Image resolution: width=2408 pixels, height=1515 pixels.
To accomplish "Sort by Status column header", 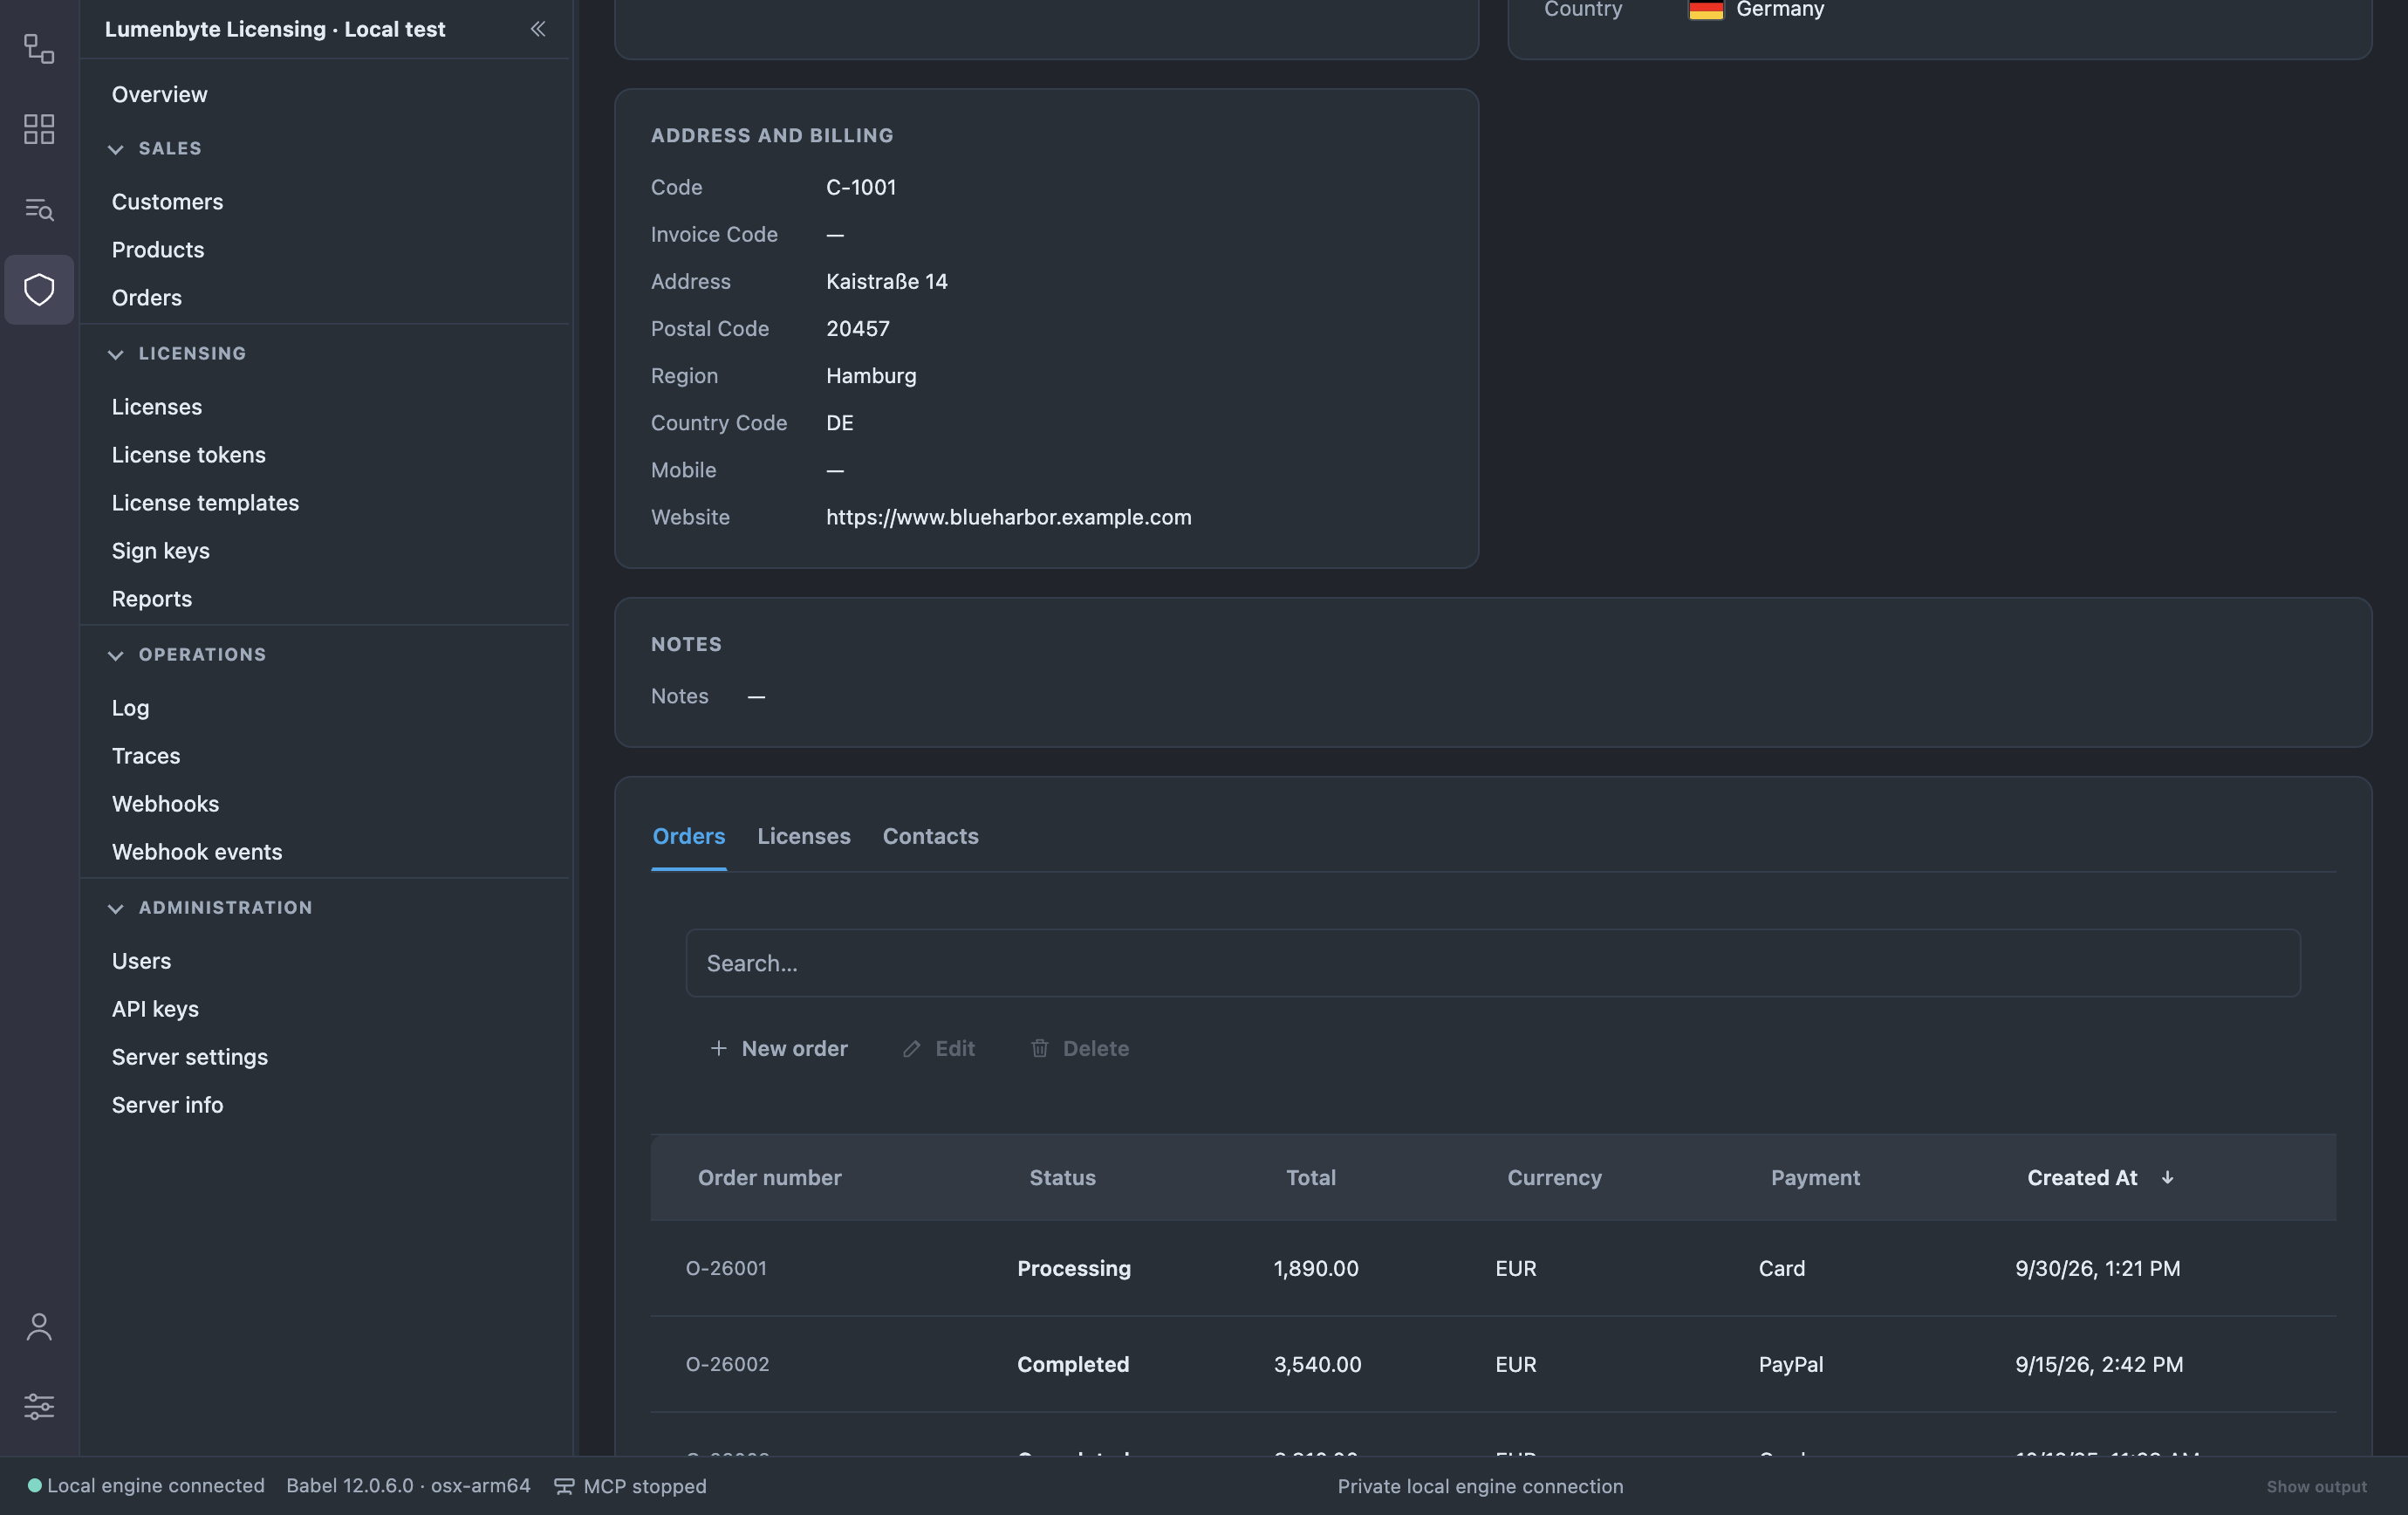I will pyautogui.click(x=1062, y=1178).
